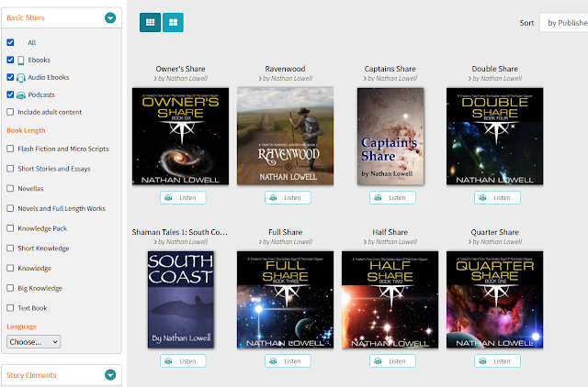Viewport: 588px width, 387px height.
Task: Open Nathan Lowell author link under Owner's Share
Action: tap(183, 79)
